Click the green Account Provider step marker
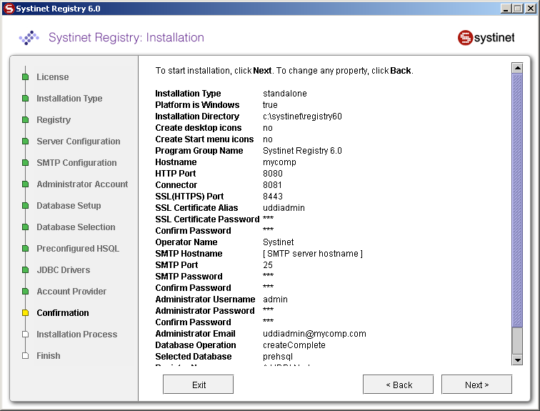 point(25,292)
